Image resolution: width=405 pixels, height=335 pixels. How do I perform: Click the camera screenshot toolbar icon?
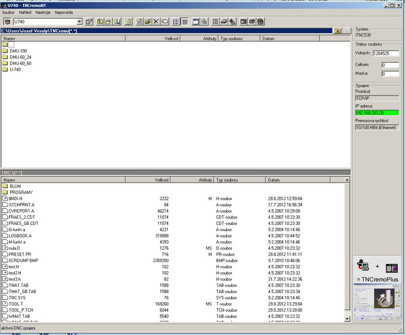click(252, 22)
